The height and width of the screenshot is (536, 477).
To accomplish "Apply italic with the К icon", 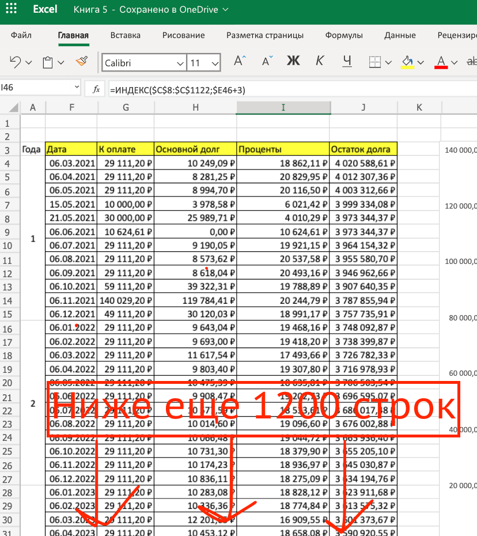I will click(x=319, y=61).
